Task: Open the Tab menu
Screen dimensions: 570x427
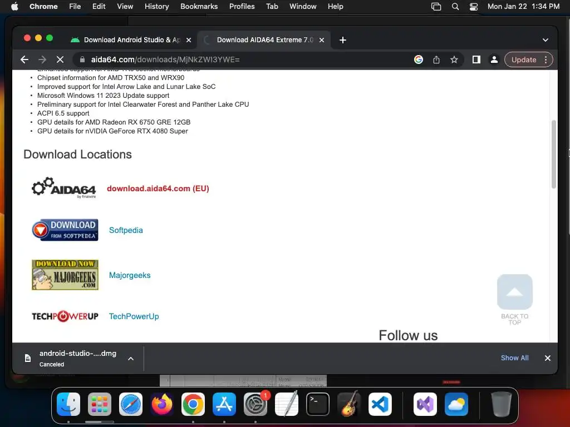Action: (272, 6)
